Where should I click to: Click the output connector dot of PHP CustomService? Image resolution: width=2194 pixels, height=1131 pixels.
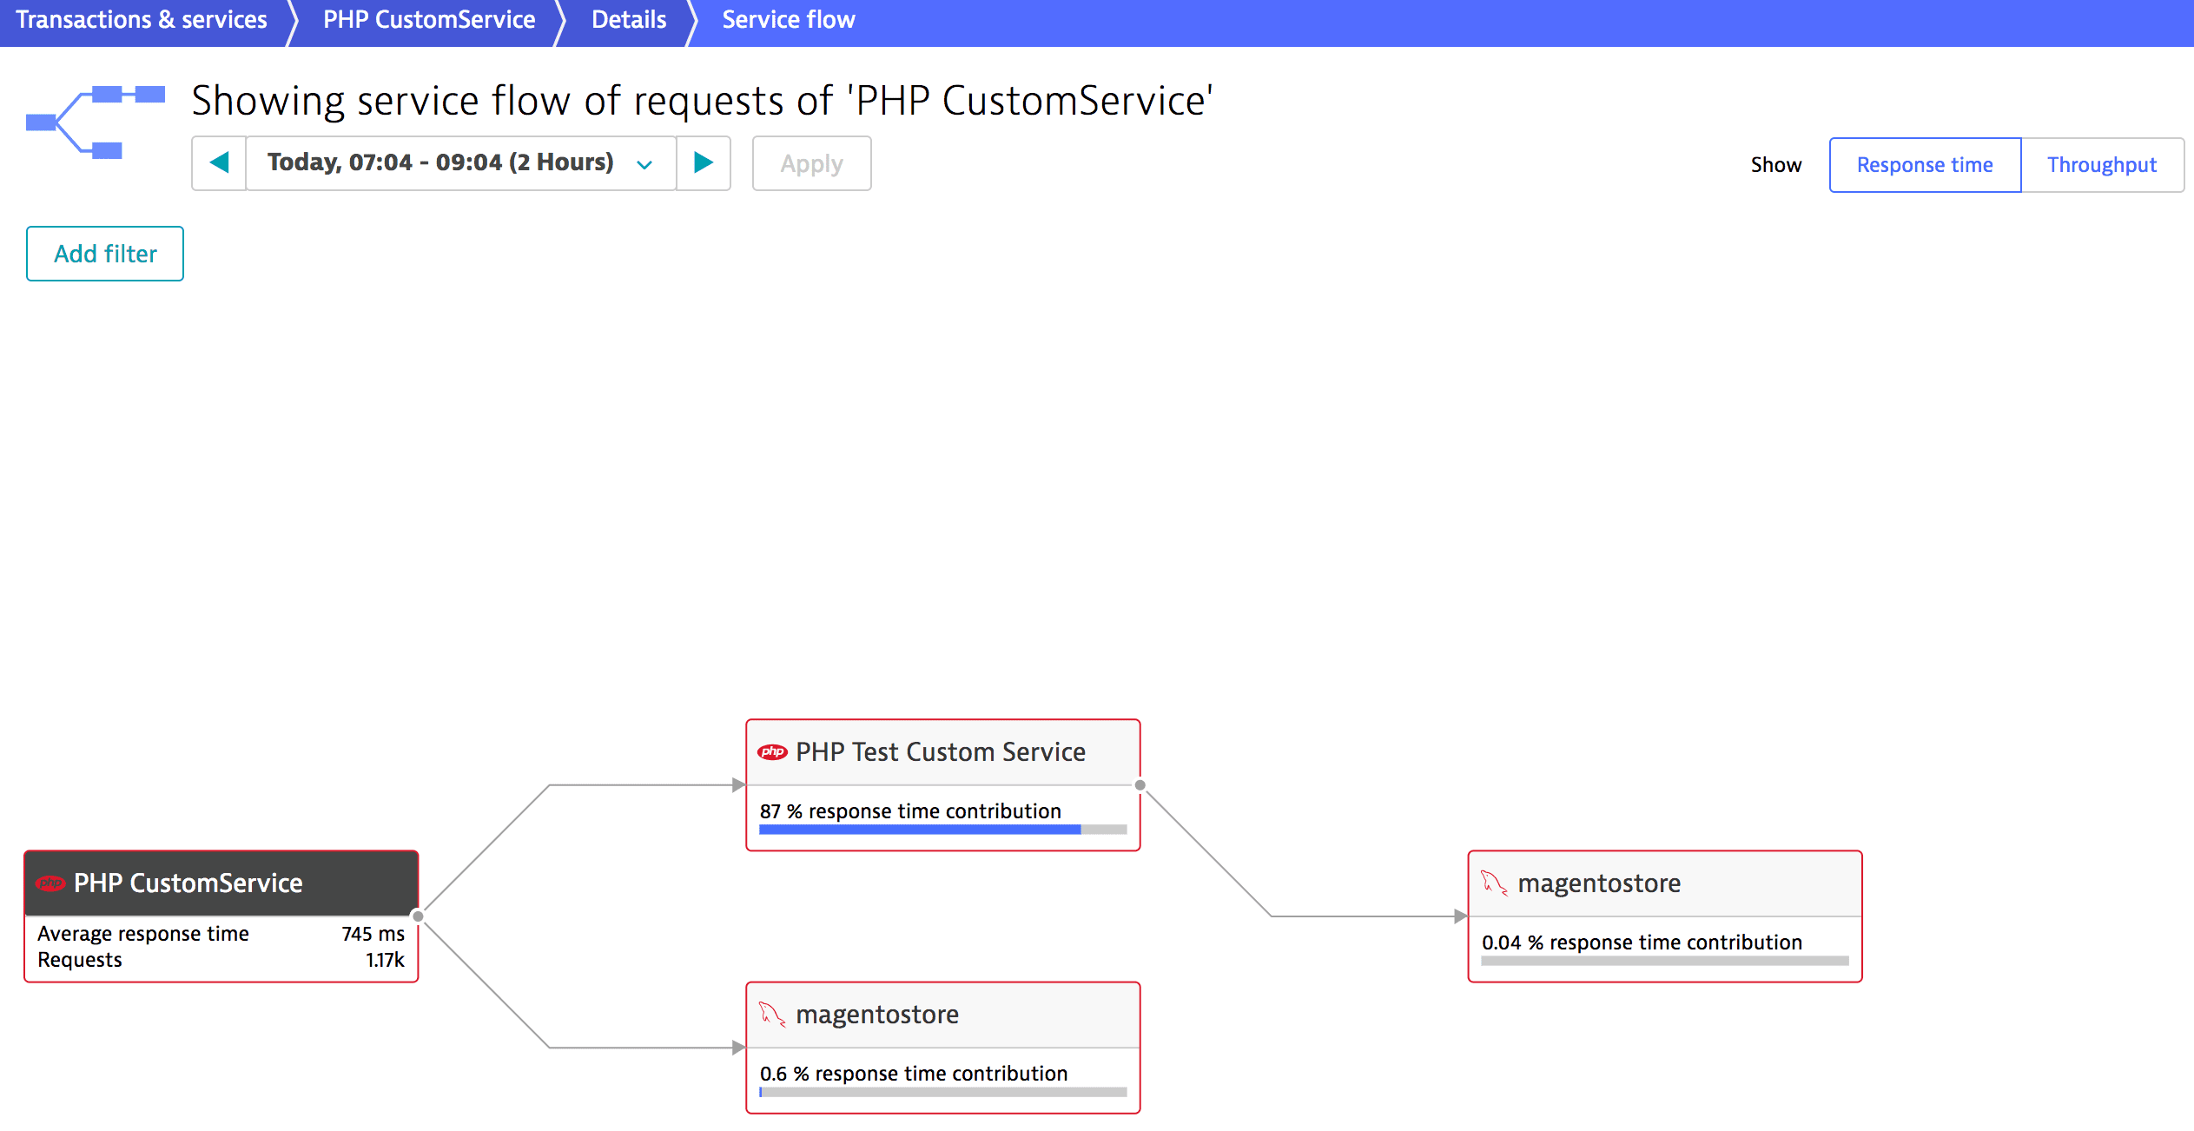(x=418, y=916)
